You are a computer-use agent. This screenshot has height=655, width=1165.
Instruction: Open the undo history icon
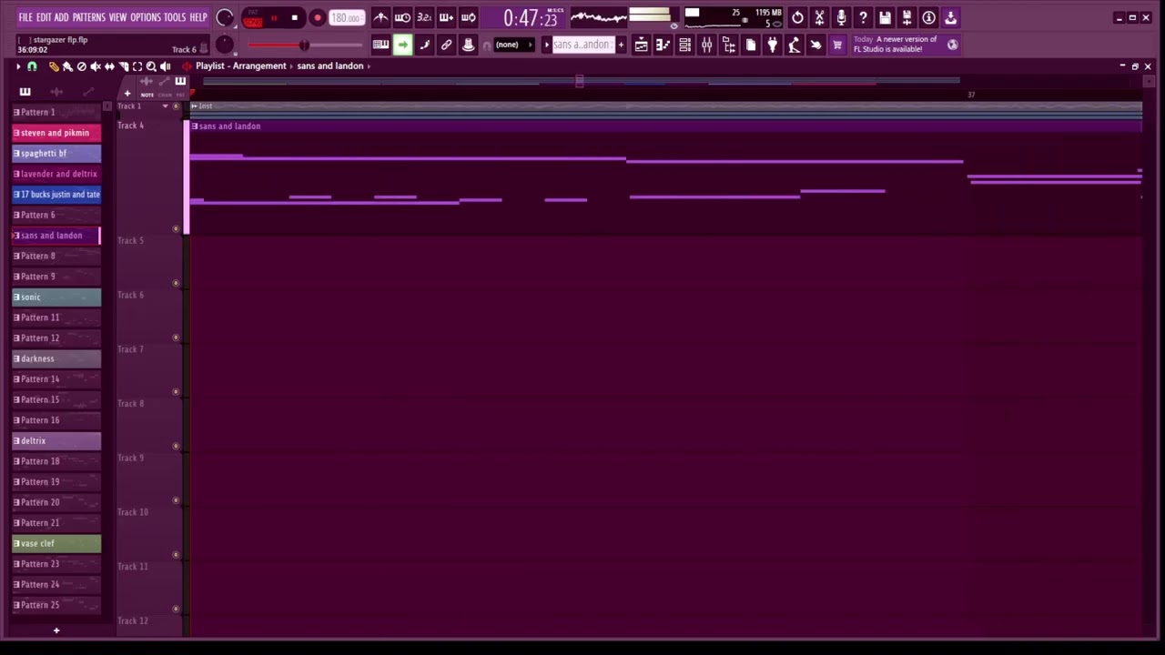(797, 17)
